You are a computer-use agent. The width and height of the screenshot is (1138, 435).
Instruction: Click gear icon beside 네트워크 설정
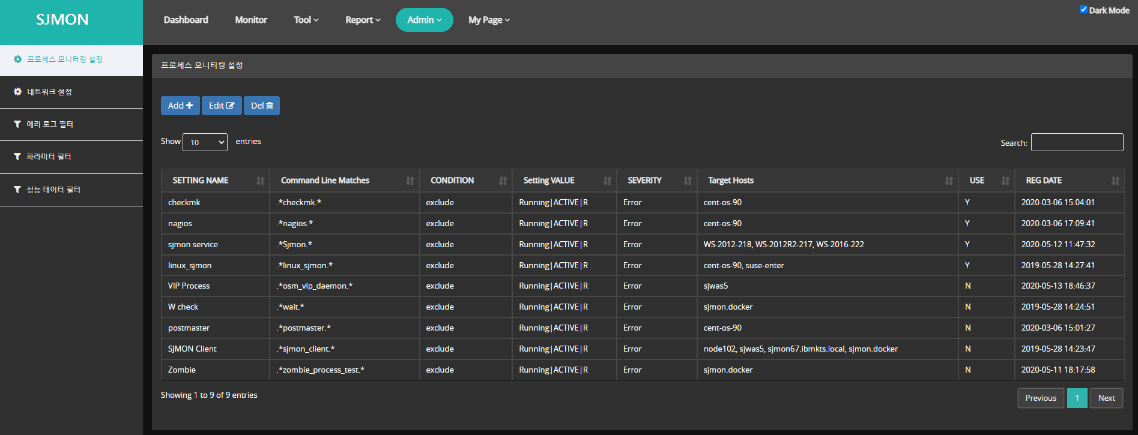pyautogui.click(x=17, y=92)
